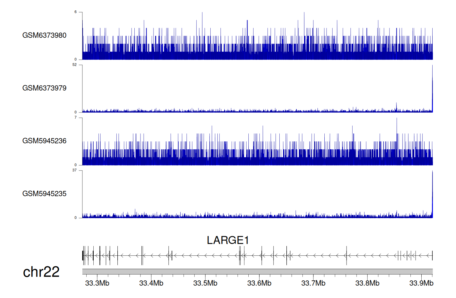This screenshot has width=456, height=298.
Task: Click the GSM5945236 track name
Action: (44, 141)
